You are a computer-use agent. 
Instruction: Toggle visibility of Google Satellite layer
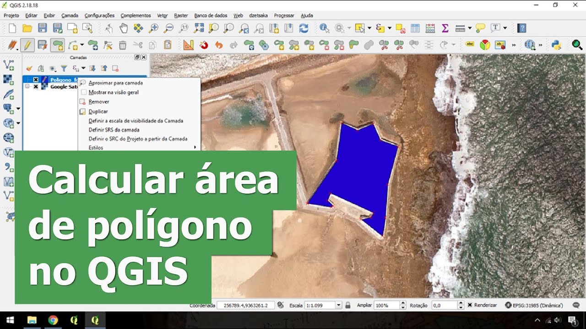[36, 87]
